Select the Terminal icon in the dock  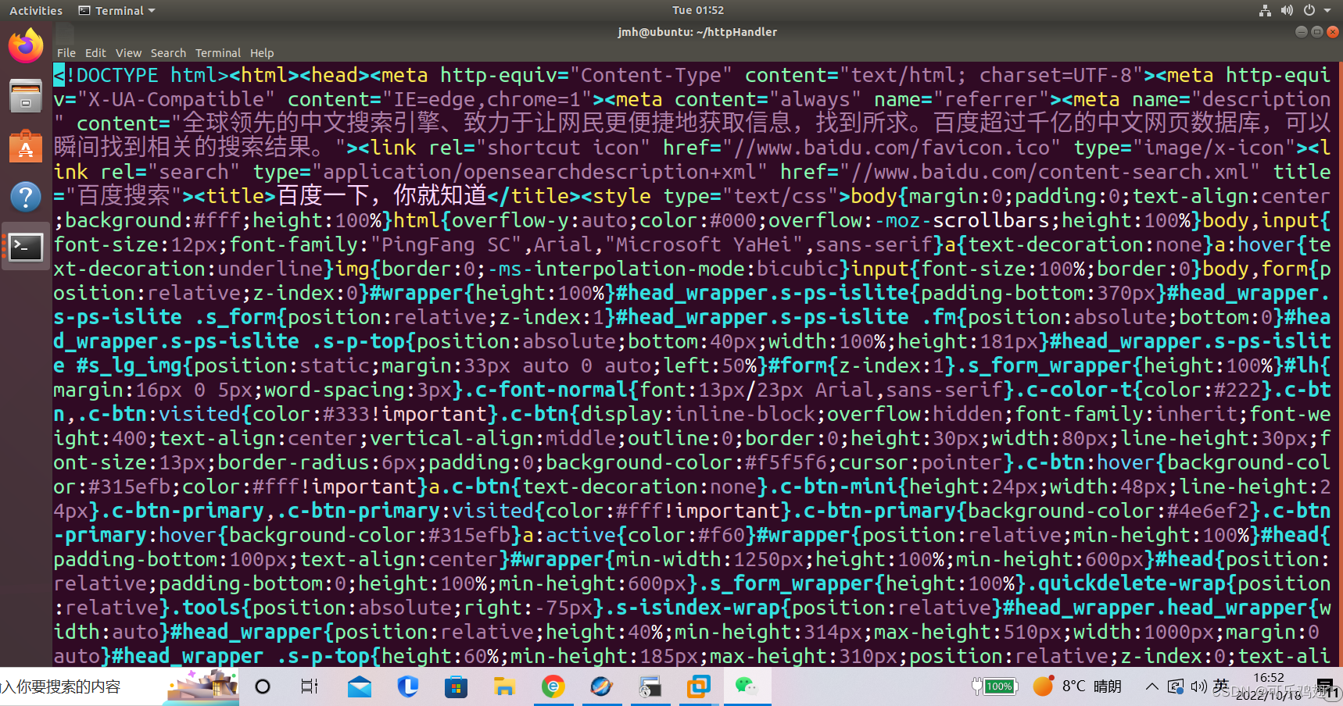pyautogui.click(x=26, y=247)
